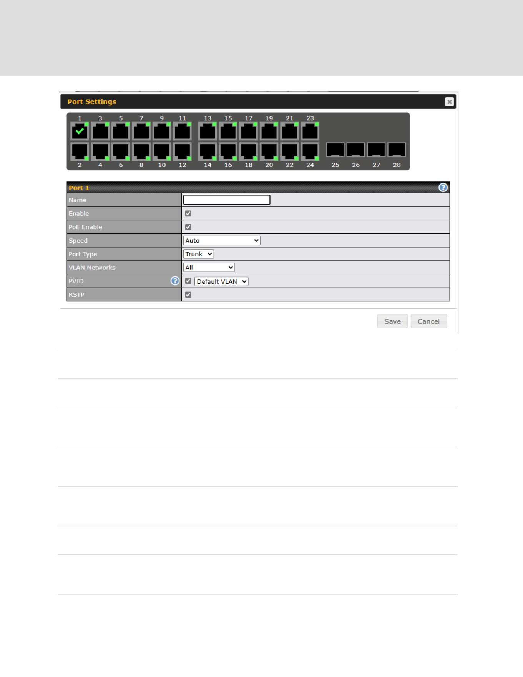Screen dimensions: 523x677
Task: Select port 2 in the port diagram
Action: click(x=80, y=151)
